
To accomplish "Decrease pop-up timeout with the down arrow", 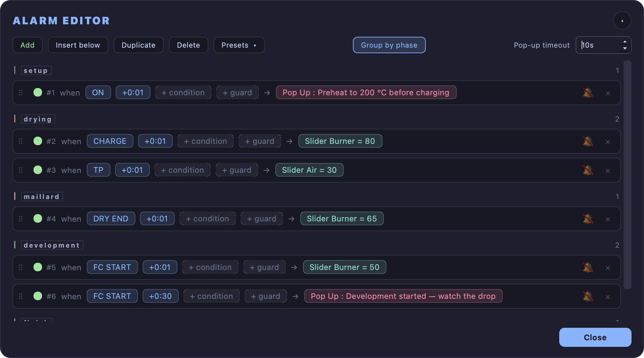I will (625, 48).
